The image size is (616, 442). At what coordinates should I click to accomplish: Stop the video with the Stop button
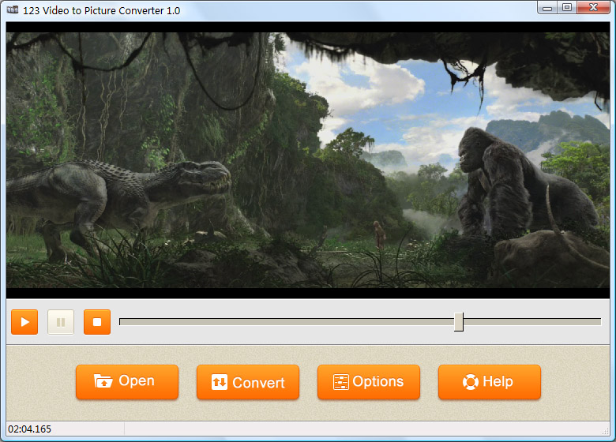97,322
